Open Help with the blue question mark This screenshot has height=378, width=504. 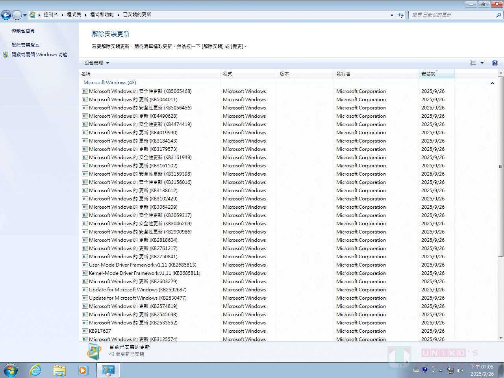pos(495,63)
